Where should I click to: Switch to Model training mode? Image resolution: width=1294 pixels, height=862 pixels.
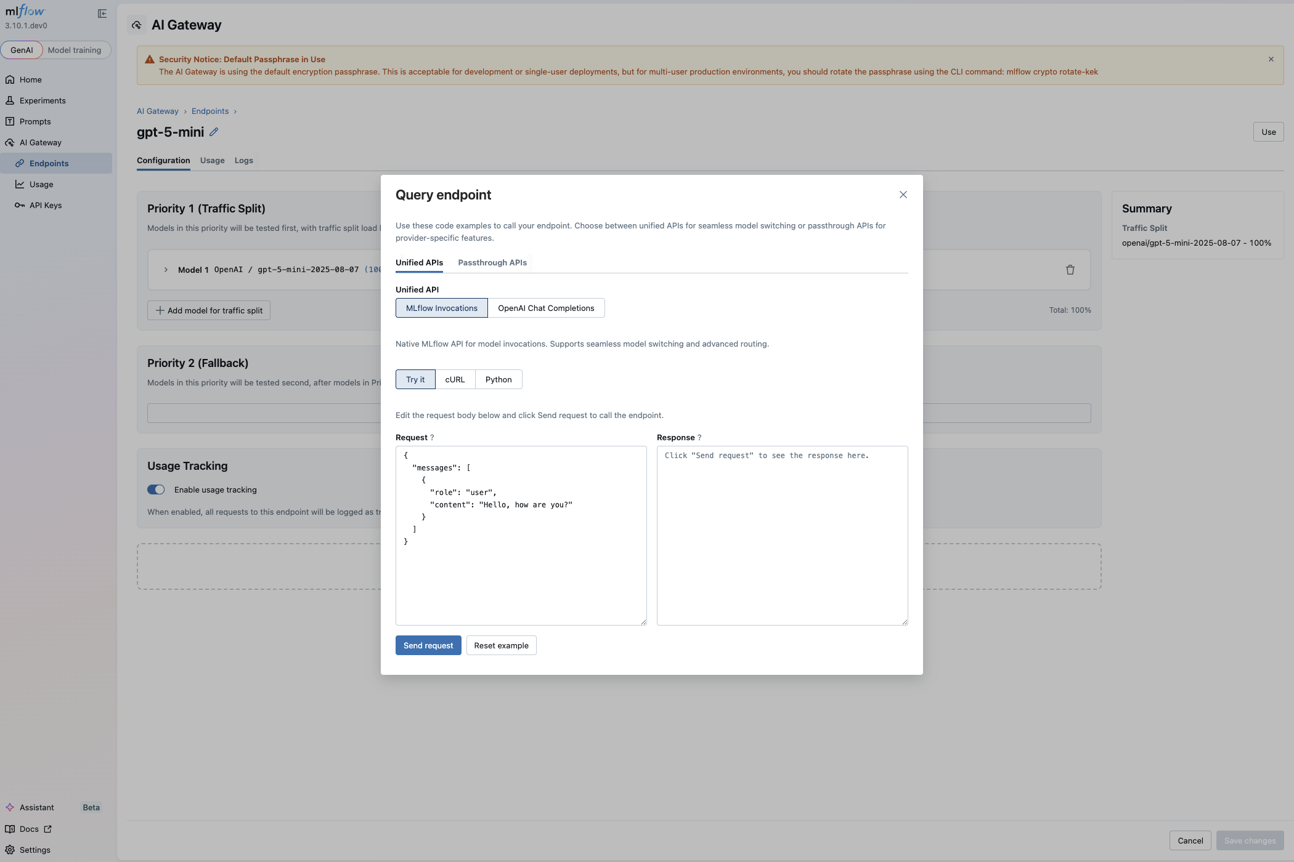coord(75,50)
